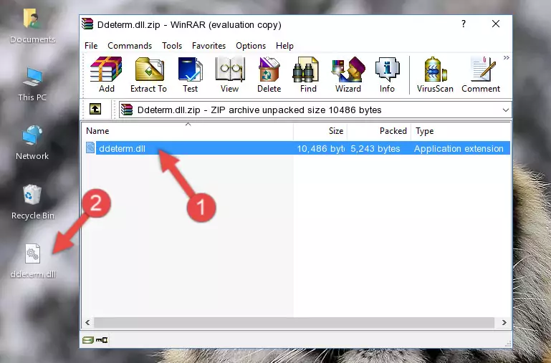Click the Delete toolbar icon

click(x=269, y=74)
